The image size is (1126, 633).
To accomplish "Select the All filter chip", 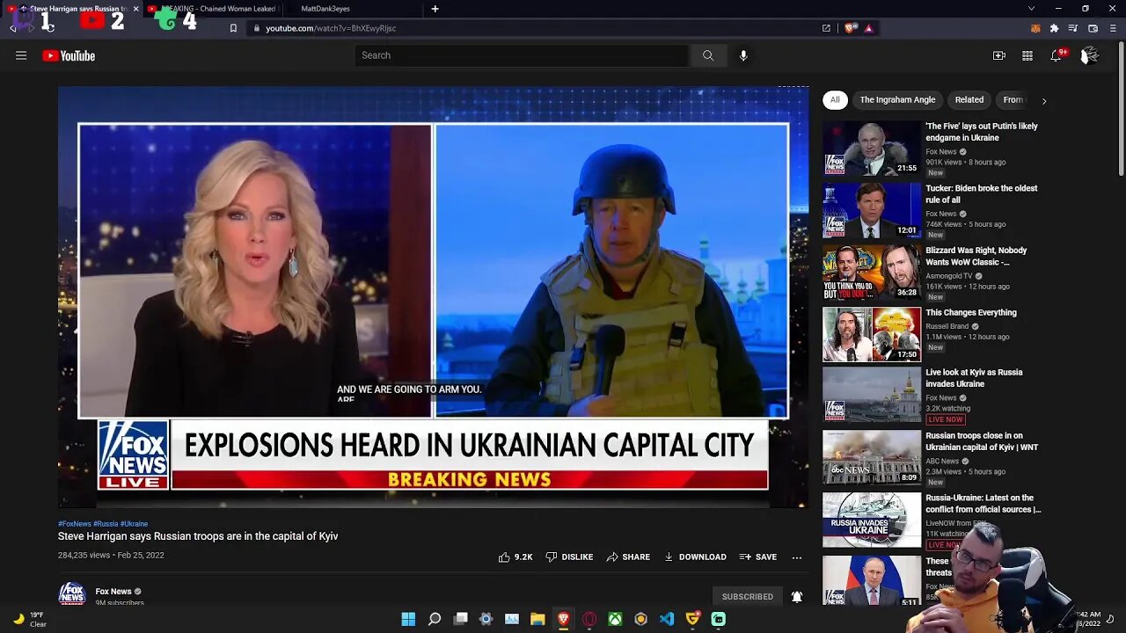I will pyautogui.click(x=835, y=99).
